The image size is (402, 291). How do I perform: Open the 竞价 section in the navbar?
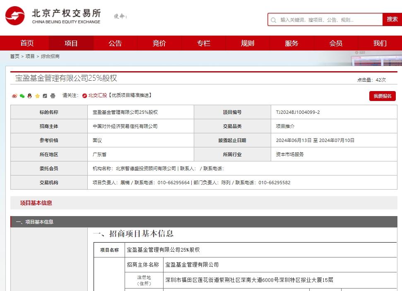[x=159, y=43]
